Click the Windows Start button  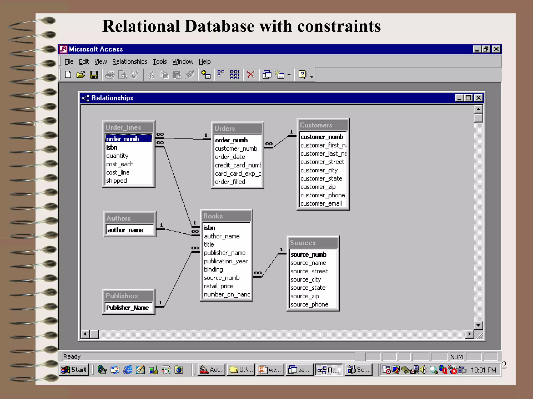[x=74, y=370]
